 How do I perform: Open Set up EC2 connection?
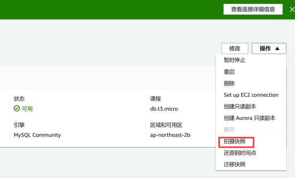[x=251, y=95]
